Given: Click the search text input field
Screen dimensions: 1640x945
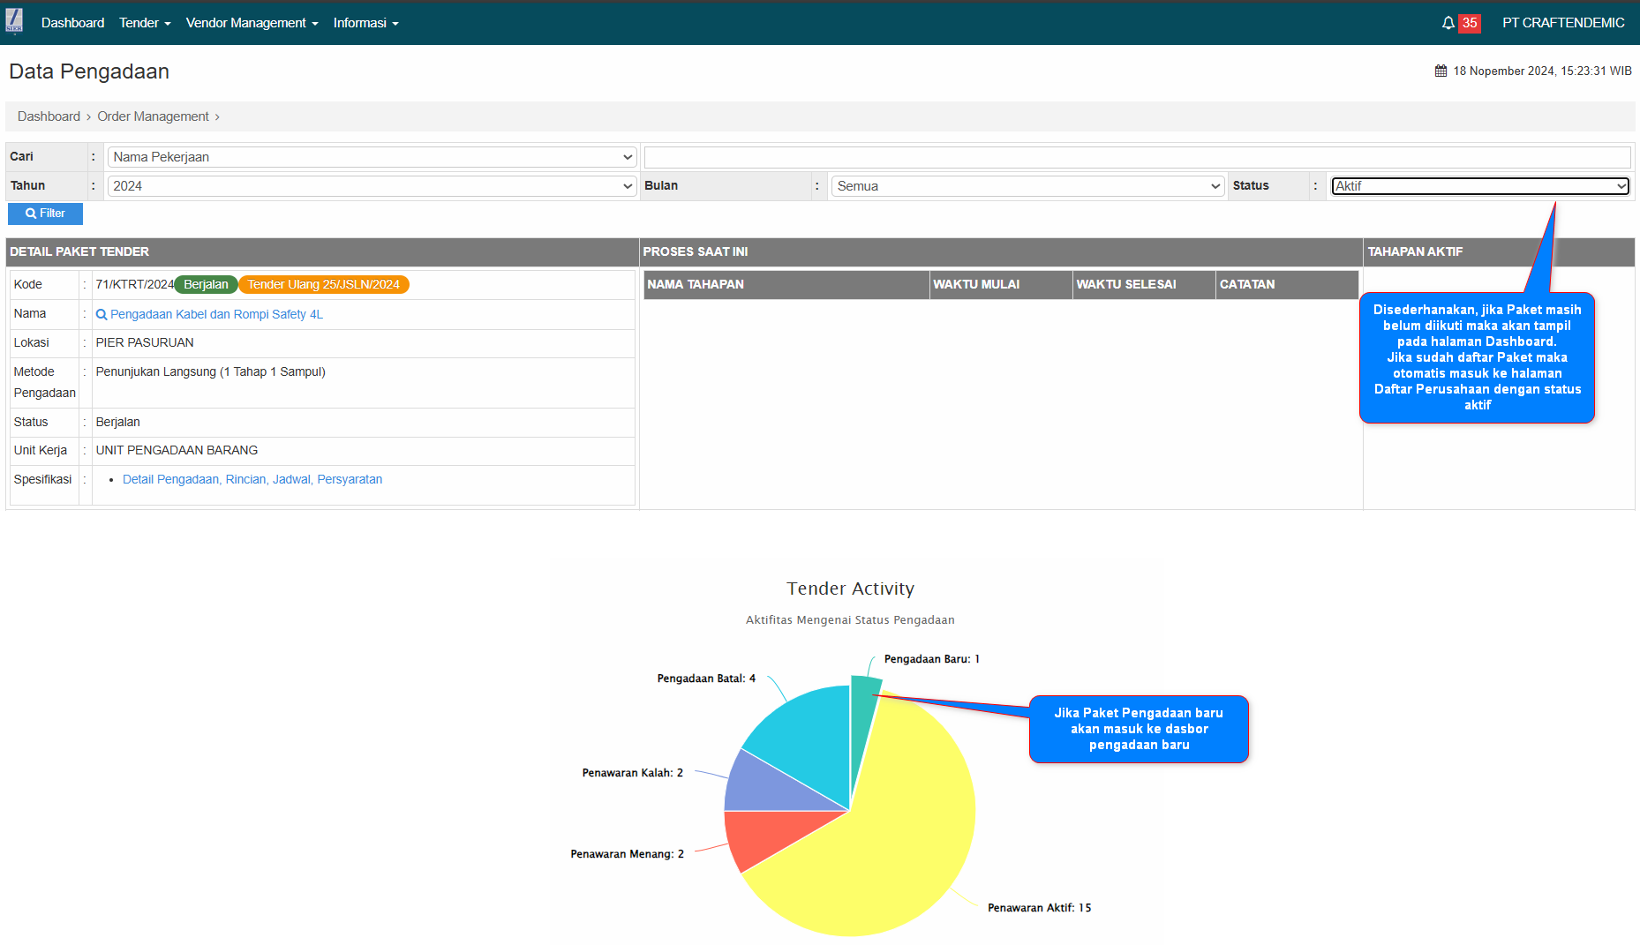Looking at the screenshot, I should (1137, 157).
